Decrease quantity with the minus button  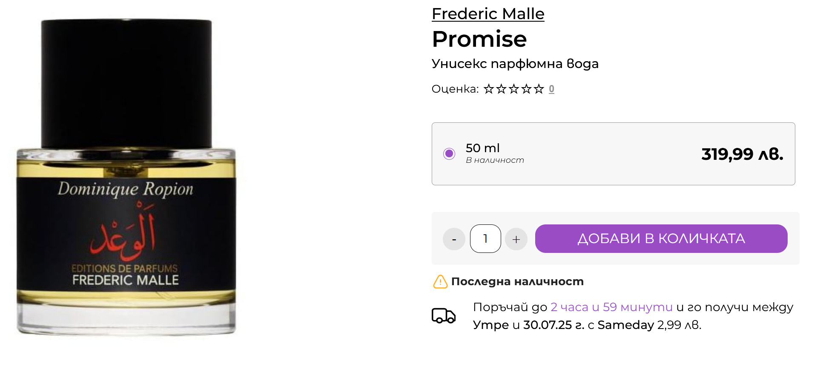point(454,239)
